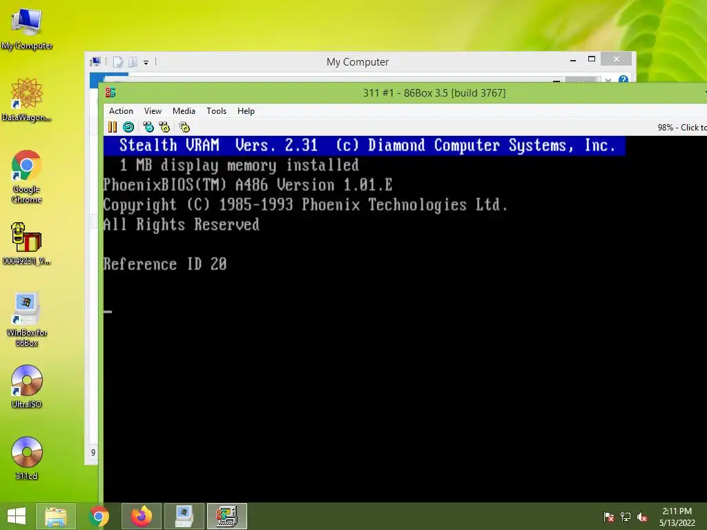Click the My Computer window title text
Screen dimensions: 707x530
pyautogui.click(x=358, y=61)
